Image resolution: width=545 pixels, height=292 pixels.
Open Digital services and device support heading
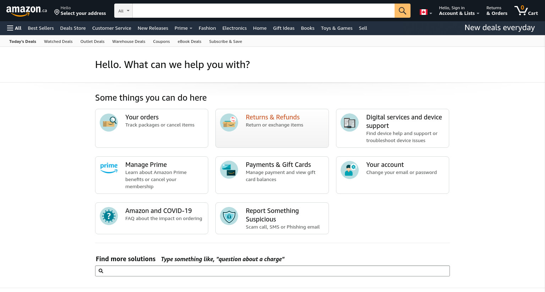point(404,122)
